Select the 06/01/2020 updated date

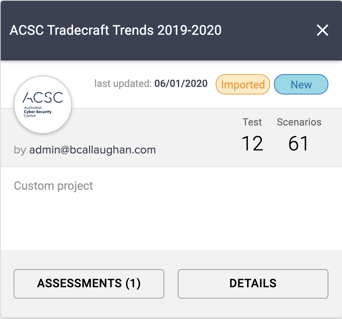click(181, 84)
